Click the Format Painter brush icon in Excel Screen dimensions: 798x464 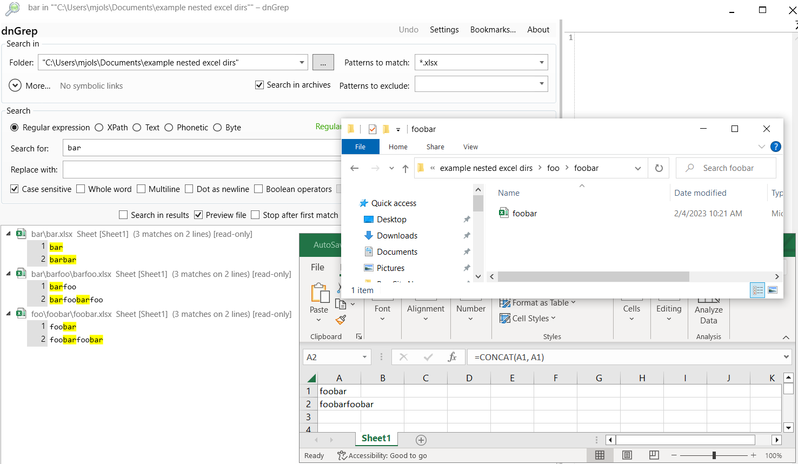point(341,320)
